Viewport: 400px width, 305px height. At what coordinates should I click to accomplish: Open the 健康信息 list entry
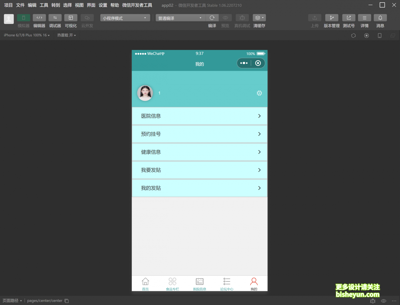[199, 152]
